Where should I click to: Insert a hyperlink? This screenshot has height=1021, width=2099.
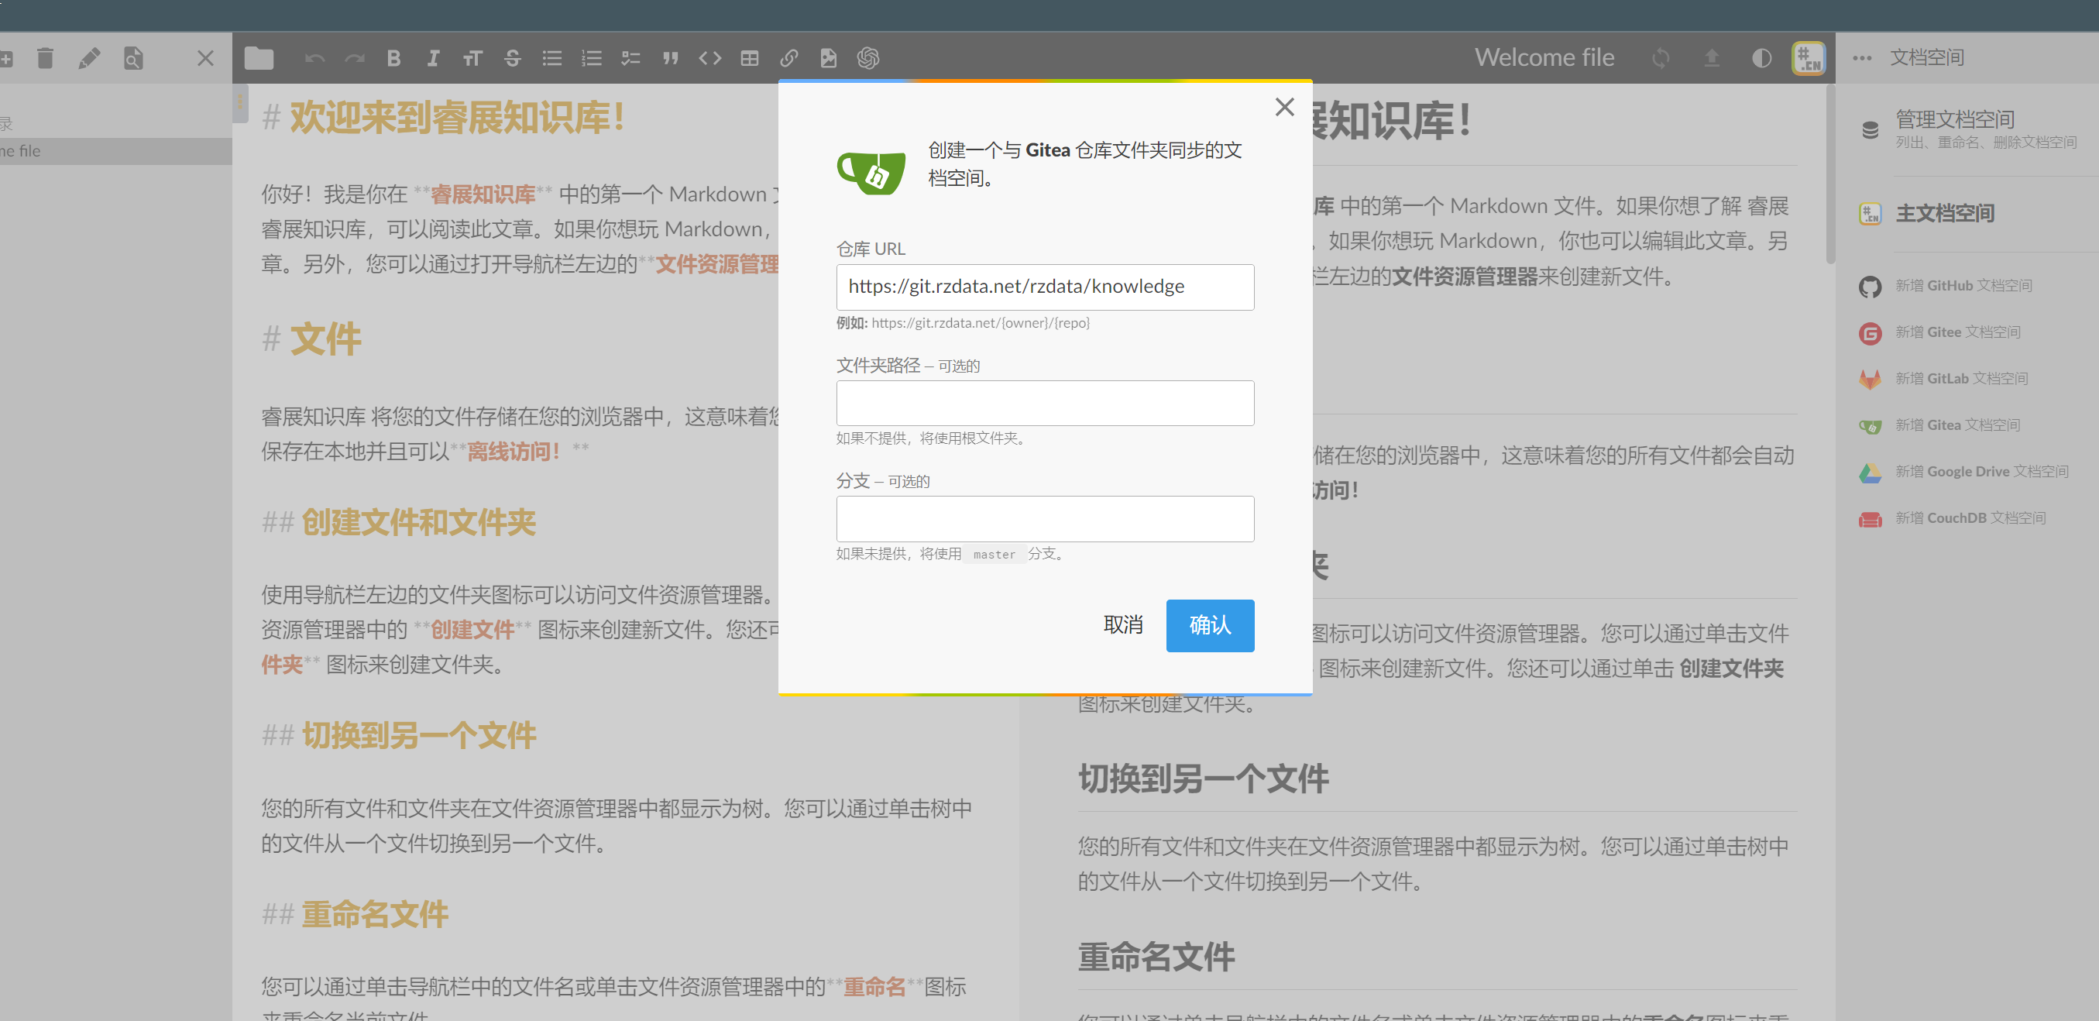[x=788, y=58]
